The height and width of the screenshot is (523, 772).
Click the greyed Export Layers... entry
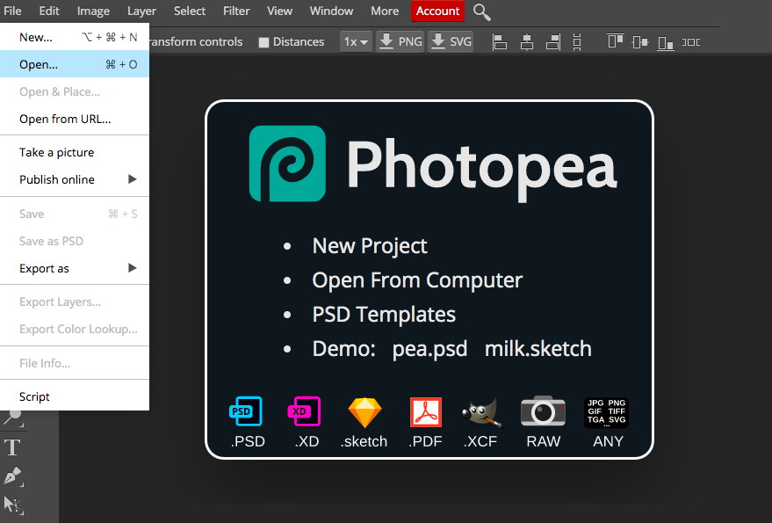[x=75, y=301]
